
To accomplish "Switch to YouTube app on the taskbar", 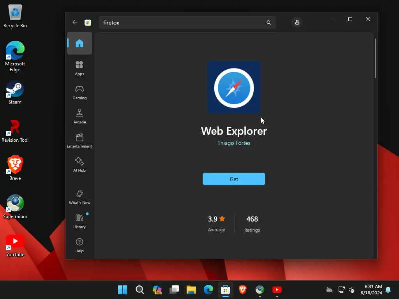I will coord(277,290).
